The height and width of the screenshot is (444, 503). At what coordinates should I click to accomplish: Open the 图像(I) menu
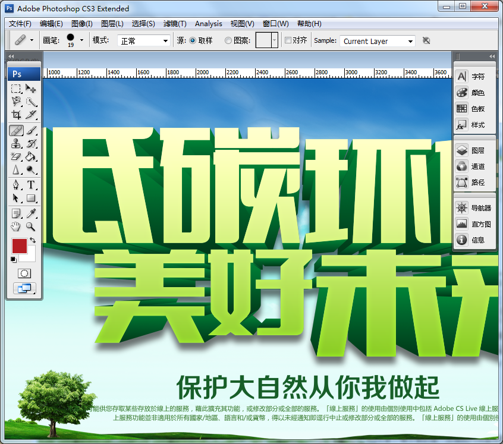point(82,24)
